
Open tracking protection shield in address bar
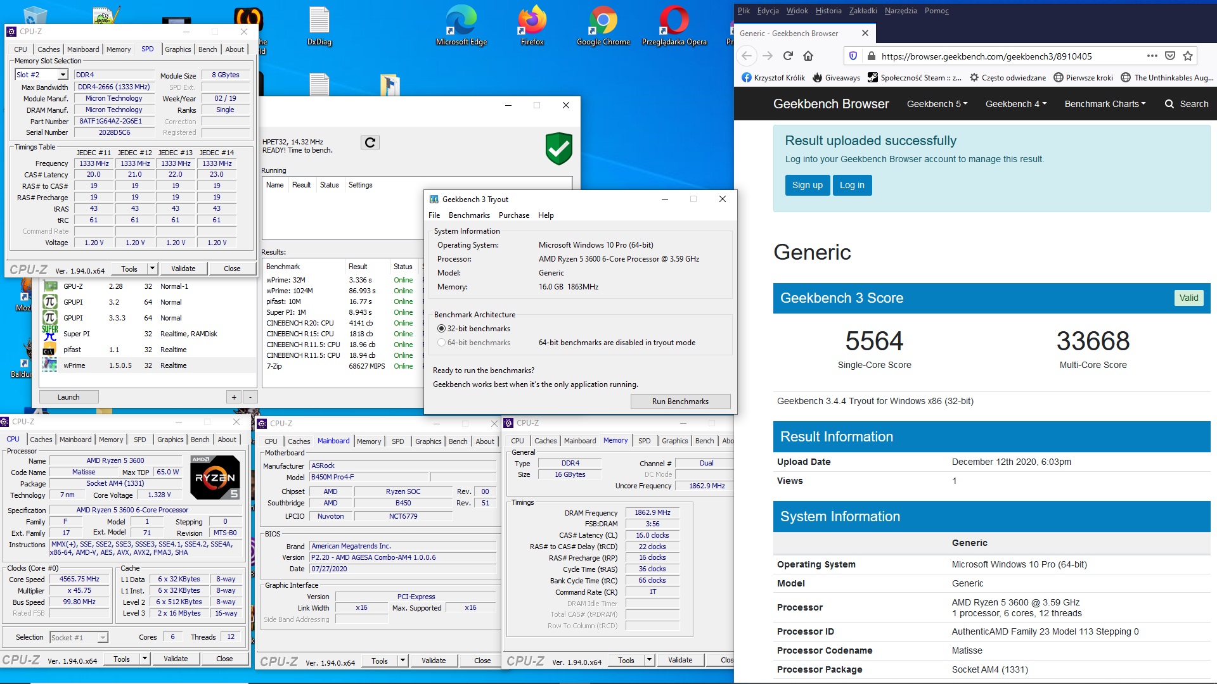pyautogui.click(x=853, y=56)
